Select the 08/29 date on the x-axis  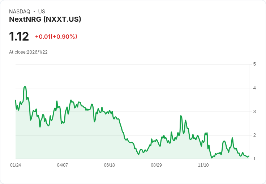156,165
